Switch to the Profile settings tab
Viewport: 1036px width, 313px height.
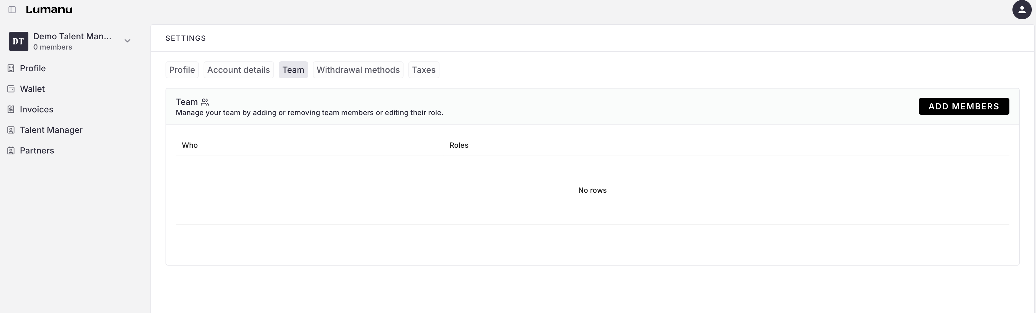pyautogui.click(x=182, y=70)
